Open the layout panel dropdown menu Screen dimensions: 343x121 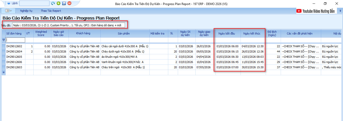[9, 11]
